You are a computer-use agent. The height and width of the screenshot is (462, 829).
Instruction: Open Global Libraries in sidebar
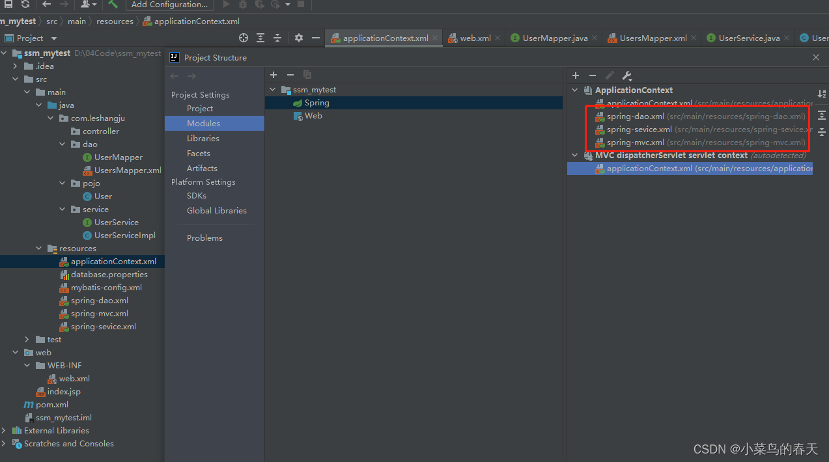tap(217, 211)
